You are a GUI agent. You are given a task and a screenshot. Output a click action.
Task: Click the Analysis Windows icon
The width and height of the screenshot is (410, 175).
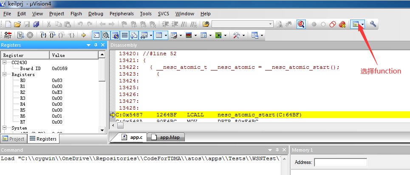pyautogui.click(x=189, y=35)
